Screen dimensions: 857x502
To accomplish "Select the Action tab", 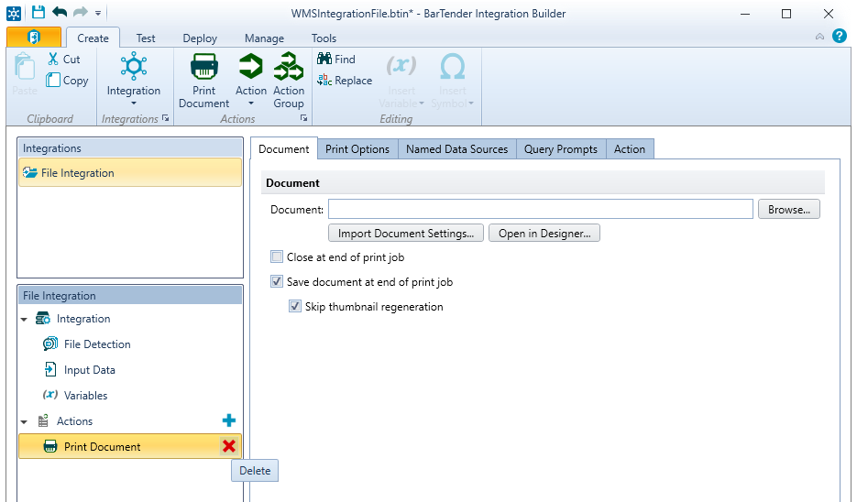I will click(x=630, y=149).
